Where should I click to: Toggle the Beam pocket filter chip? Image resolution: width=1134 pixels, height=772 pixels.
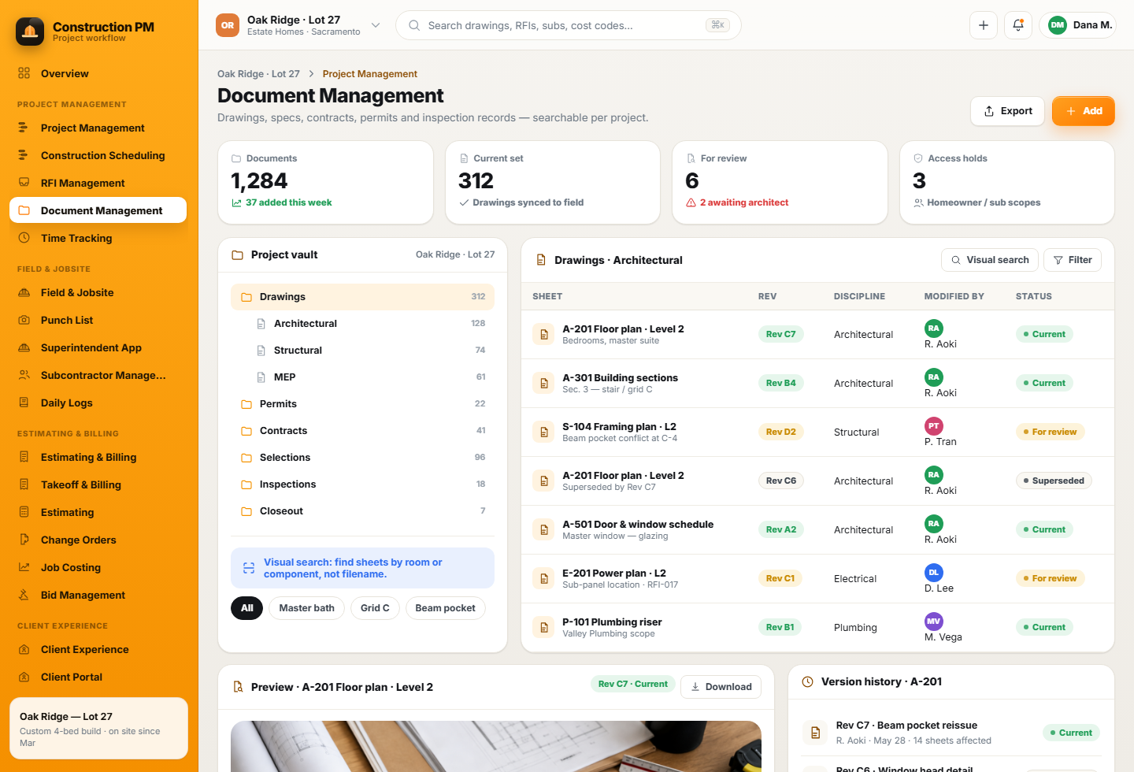pos(445,608)
